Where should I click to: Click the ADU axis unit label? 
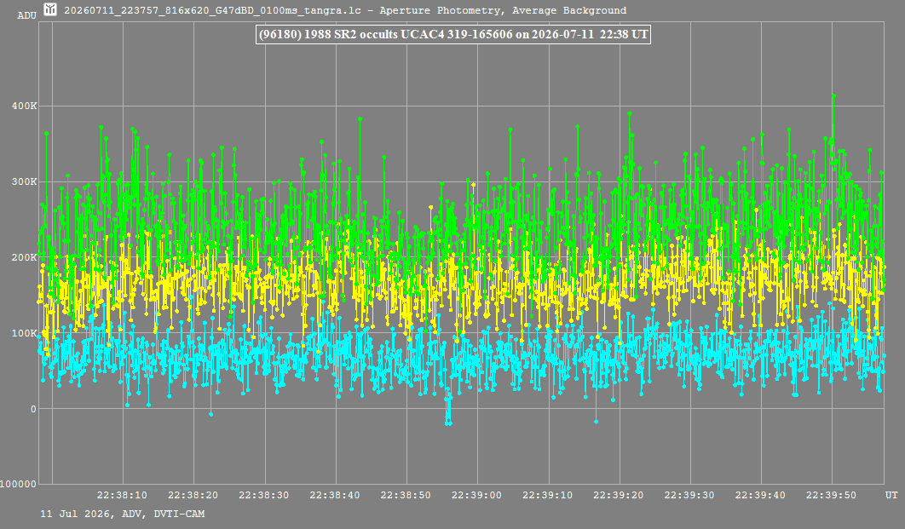pos(26,15)
